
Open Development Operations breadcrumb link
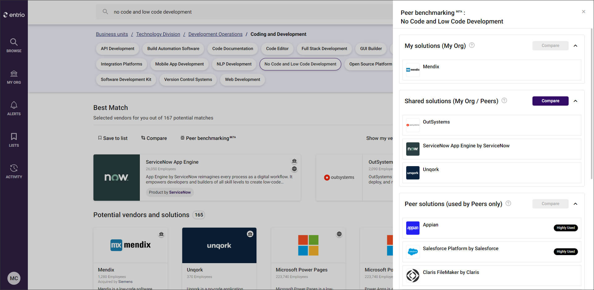point(215,34)
